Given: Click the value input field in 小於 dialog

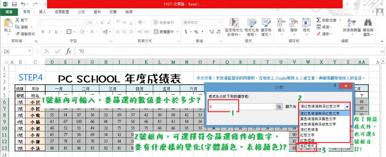Looking at the screenshot, I should 242,107.
